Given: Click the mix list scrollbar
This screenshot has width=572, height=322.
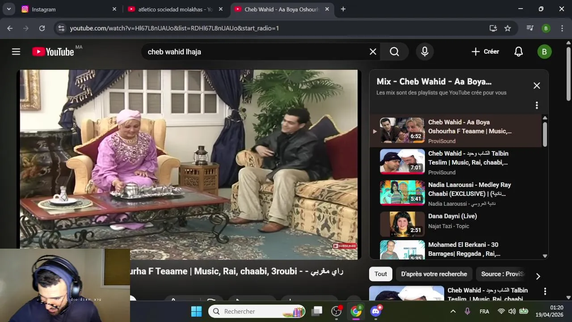Looking at the screenshot, I should (545, 134).
